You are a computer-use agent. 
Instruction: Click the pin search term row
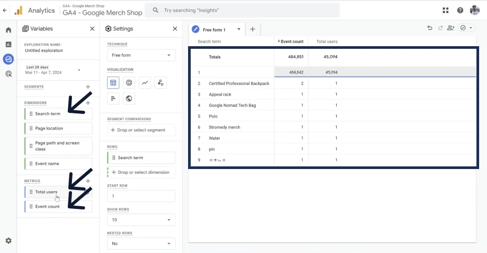point(333,149)
